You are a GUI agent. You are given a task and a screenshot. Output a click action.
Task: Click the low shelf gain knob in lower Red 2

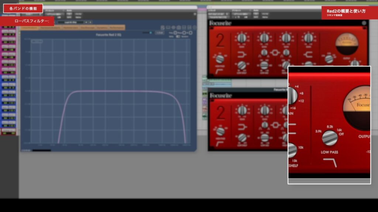tap(242, 110)
